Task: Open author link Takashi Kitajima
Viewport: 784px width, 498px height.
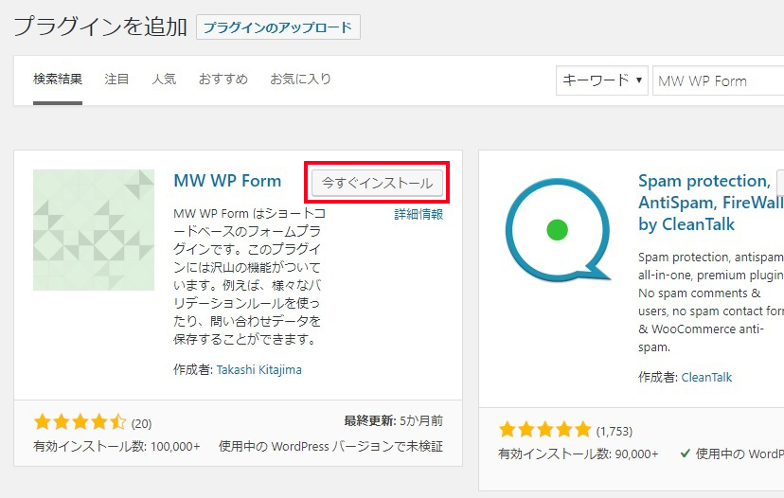Action: [259, 370]
